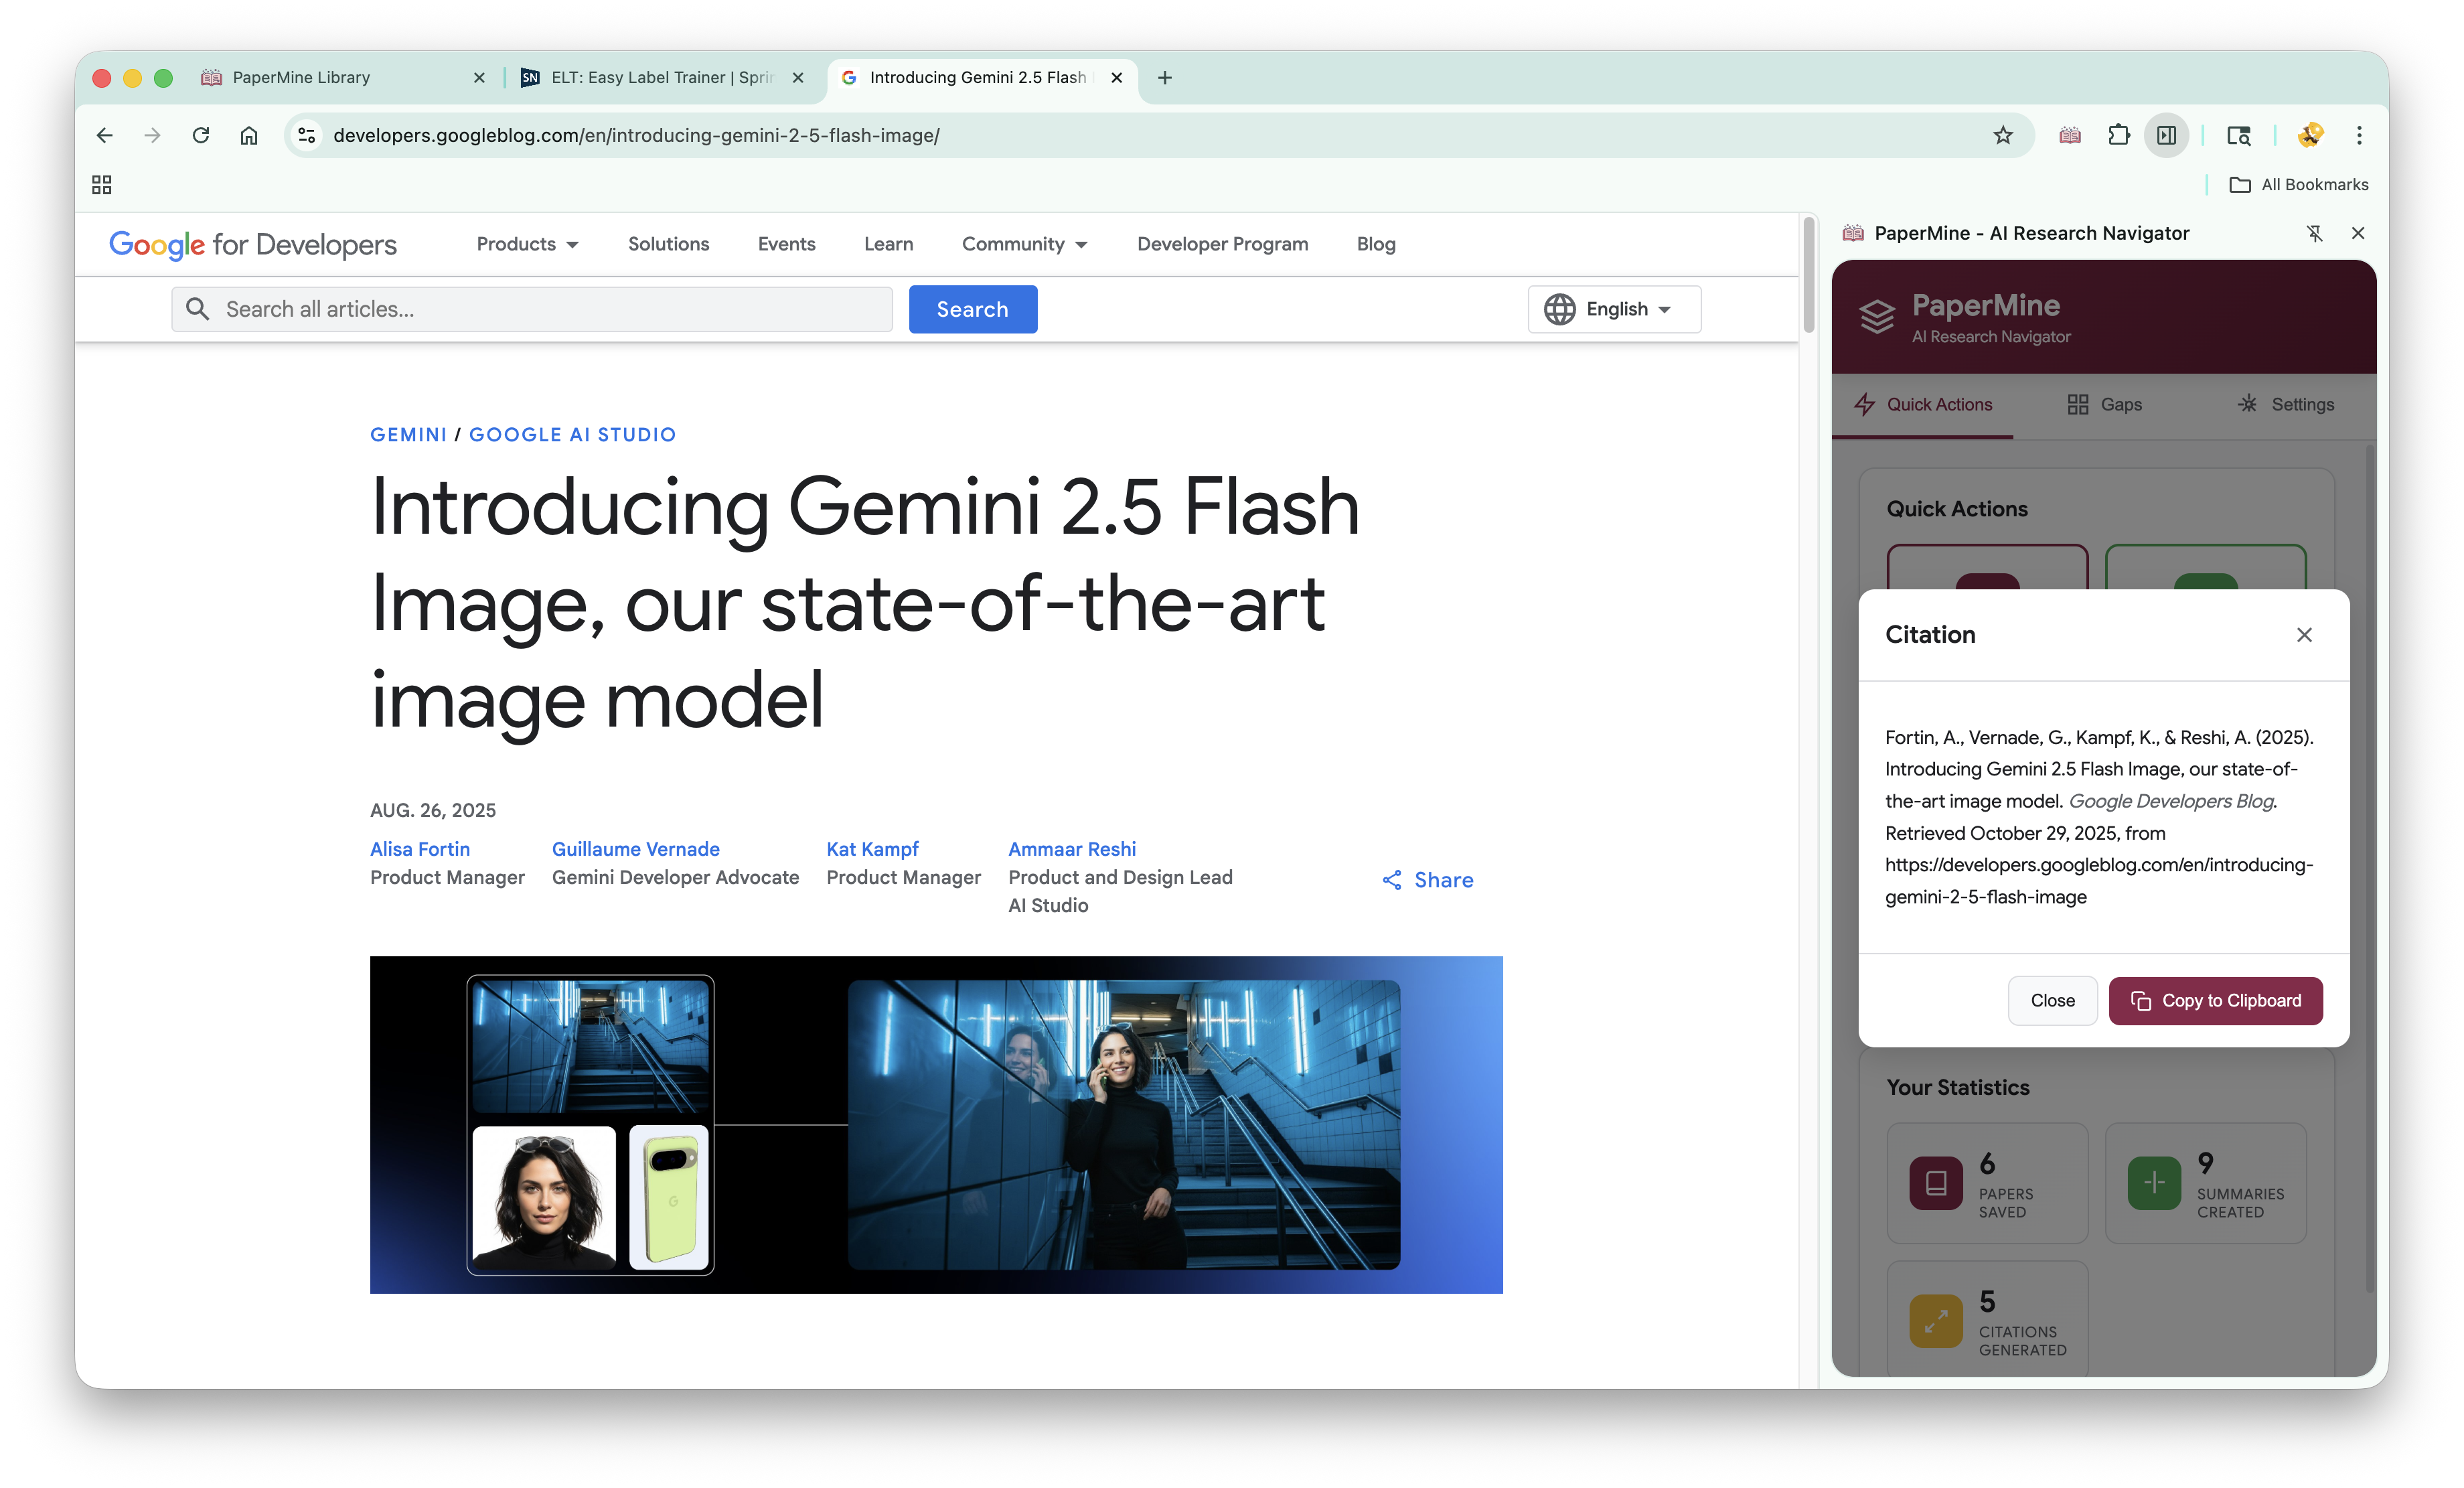Switch to the Gaps tab
The height and width of the screenshot is (1488, 2464).
click(2104, 404)
